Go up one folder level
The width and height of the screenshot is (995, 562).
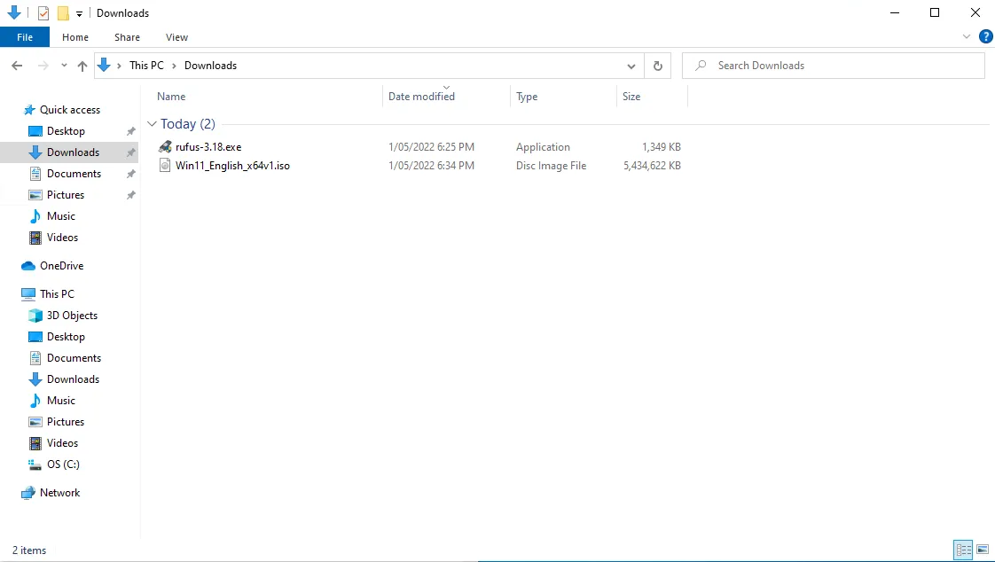click(82, 66)
